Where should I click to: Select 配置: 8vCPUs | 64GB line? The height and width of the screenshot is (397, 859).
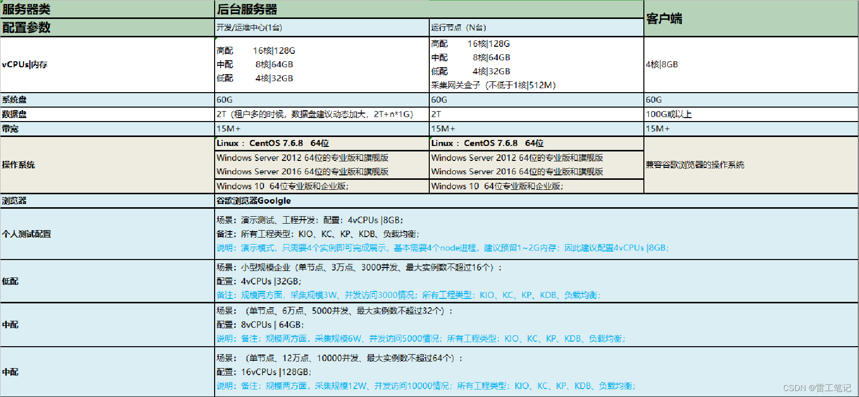click(x=260, y=325)
